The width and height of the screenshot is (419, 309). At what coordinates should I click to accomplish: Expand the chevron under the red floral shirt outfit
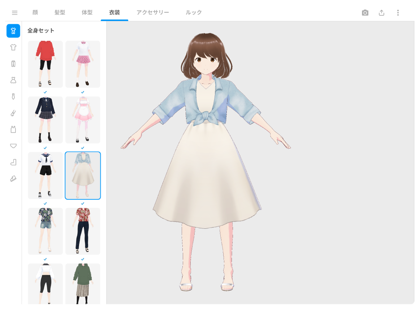(x=83, y=259)
